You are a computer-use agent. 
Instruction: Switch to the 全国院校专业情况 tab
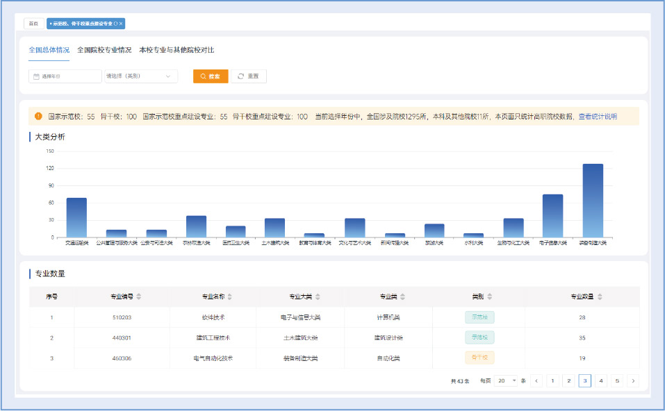[x=104, y=50]
